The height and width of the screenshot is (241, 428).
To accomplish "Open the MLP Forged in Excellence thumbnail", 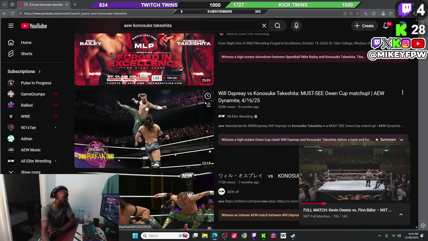I will (x=144, y=59).
